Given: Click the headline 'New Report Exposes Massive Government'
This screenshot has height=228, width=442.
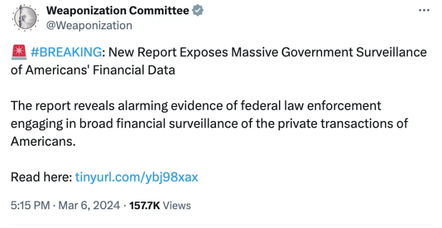Looking at the screenshot, I should [x=230, y=52].
